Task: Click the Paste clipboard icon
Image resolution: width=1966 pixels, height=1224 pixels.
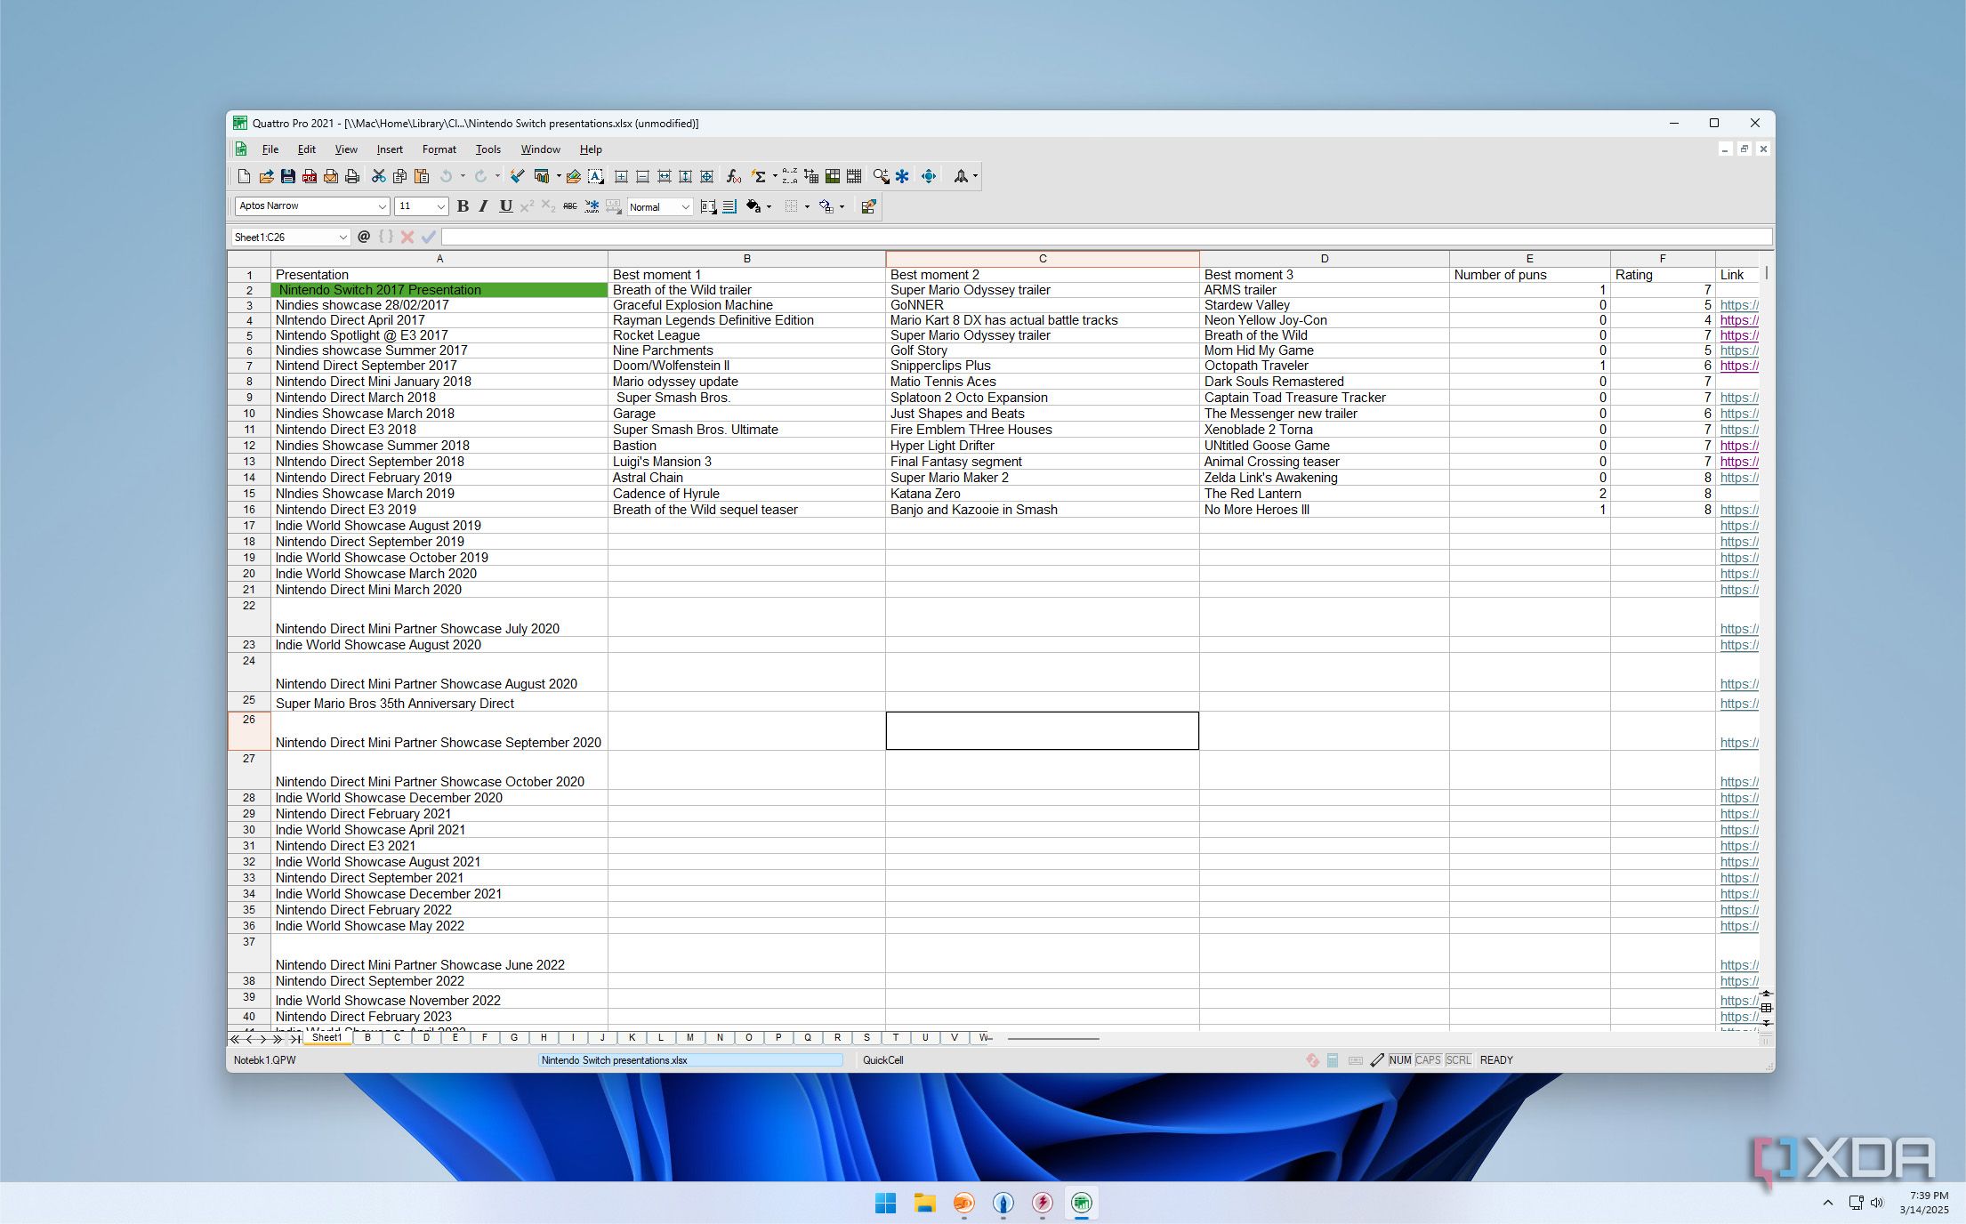Action: (x=422, y=176)
